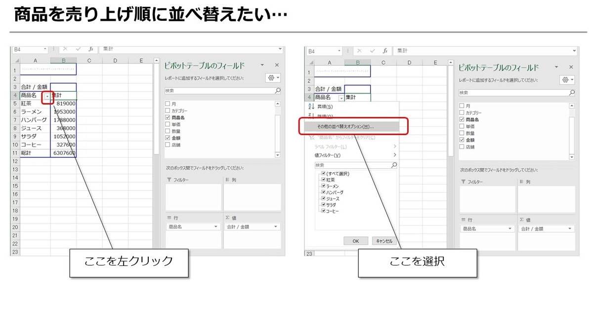Uncheck コーヒー in the filter item list

[x=323, y=211]
